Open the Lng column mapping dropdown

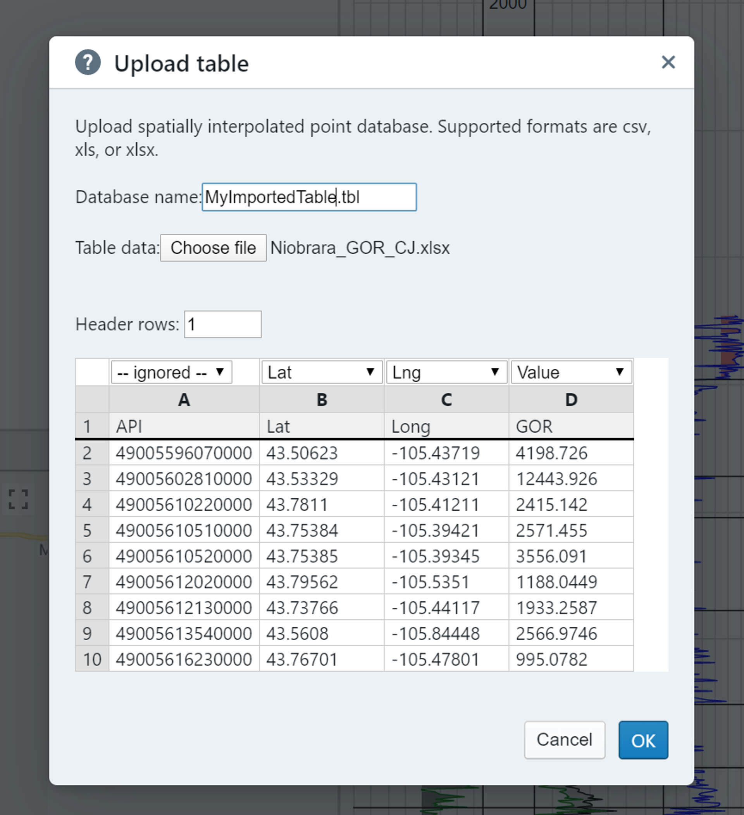[x=446, y=372]
